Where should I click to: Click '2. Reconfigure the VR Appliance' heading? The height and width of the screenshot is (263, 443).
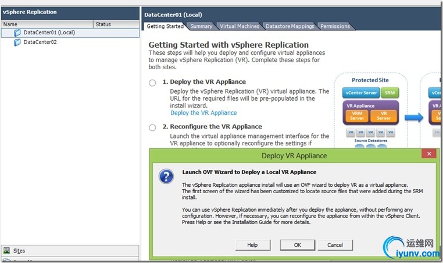[x=212, y=126]
